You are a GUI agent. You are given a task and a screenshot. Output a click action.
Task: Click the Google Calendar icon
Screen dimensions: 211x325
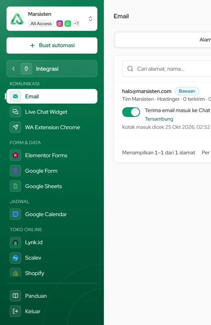[15, 214]
